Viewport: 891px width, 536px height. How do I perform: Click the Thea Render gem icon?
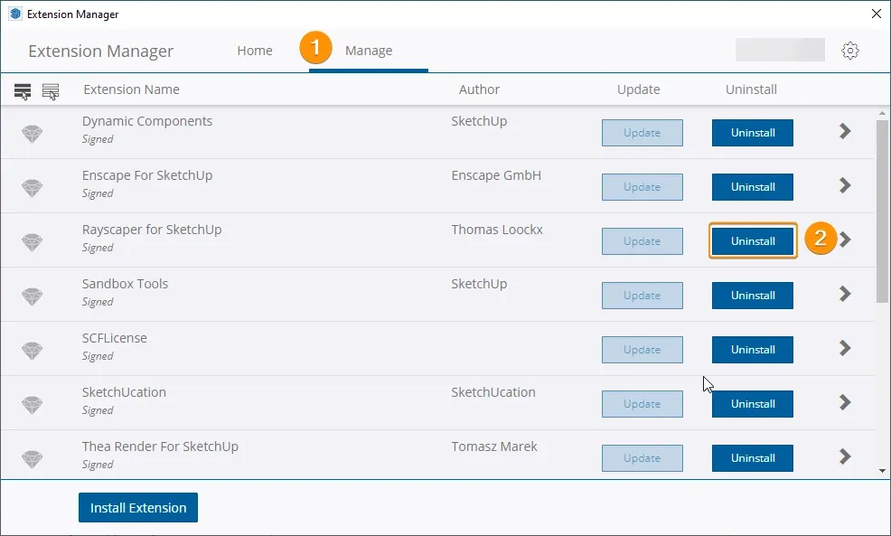(x=33, y=458)
